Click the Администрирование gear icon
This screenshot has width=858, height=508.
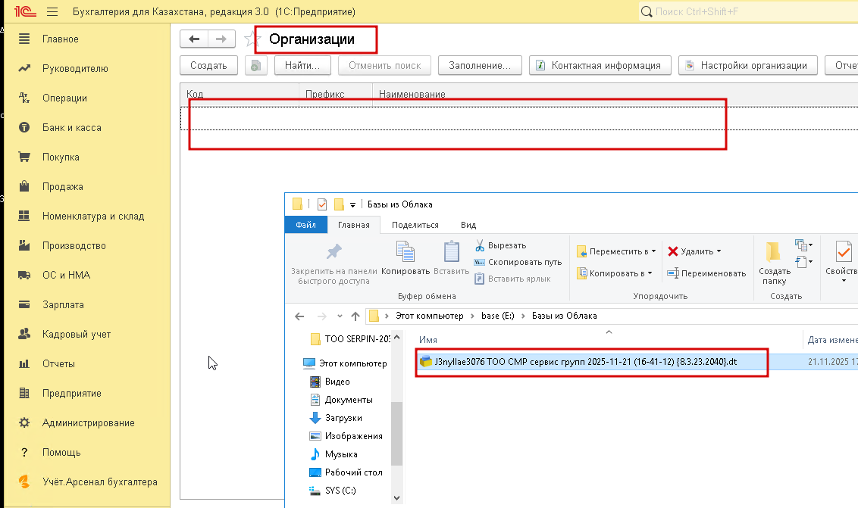point(24,422)
